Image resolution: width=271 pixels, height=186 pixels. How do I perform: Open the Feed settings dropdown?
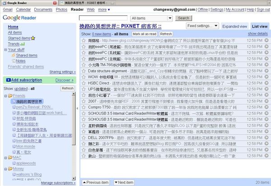(202, 26)
